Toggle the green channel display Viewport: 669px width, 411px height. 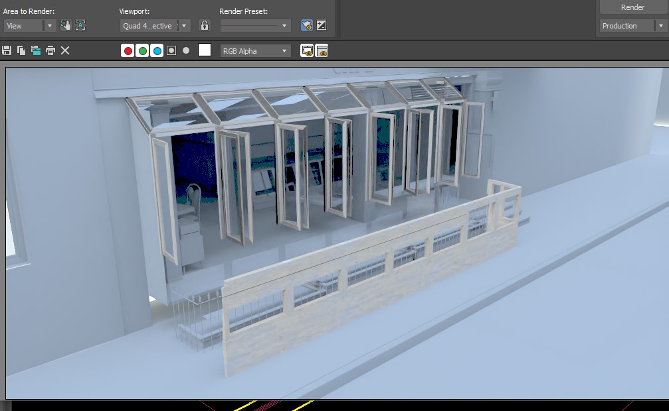[x=142, y=51]
